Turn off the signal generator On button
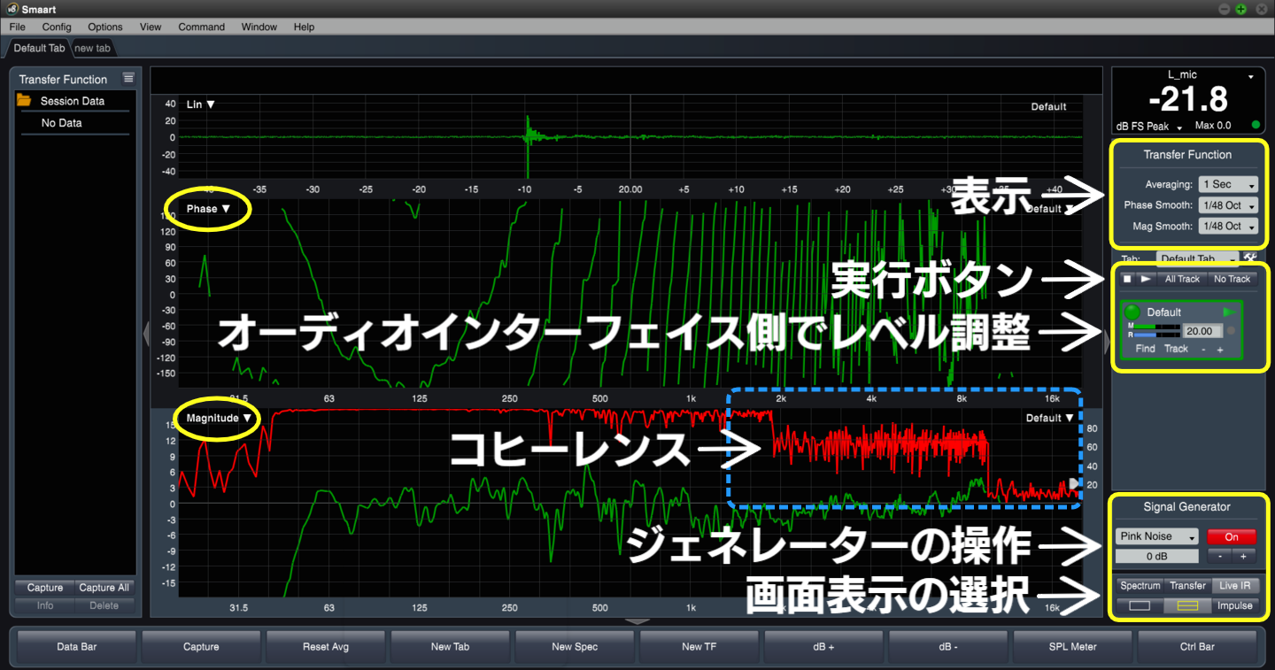This screenshot has width=1275, height=670. (x=1231, y=536)
